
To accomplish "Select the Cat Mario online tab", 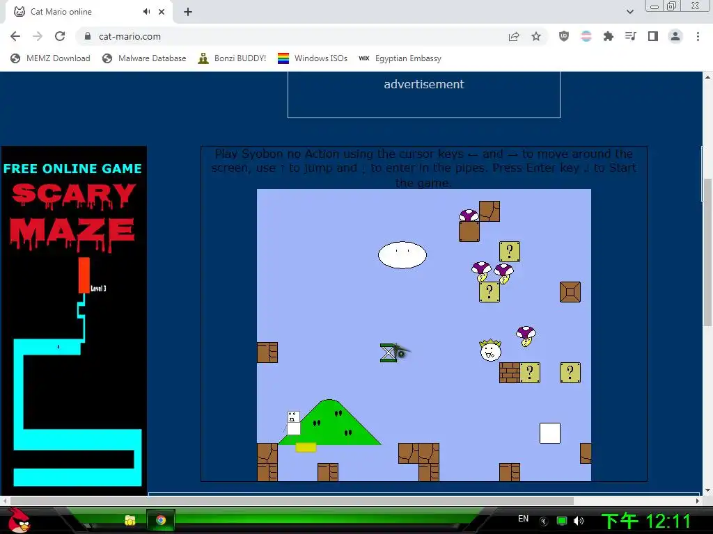I will [88, 12].
